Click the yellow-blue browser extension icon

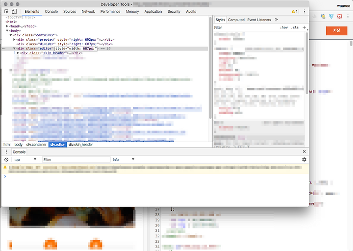pos(323,16)
